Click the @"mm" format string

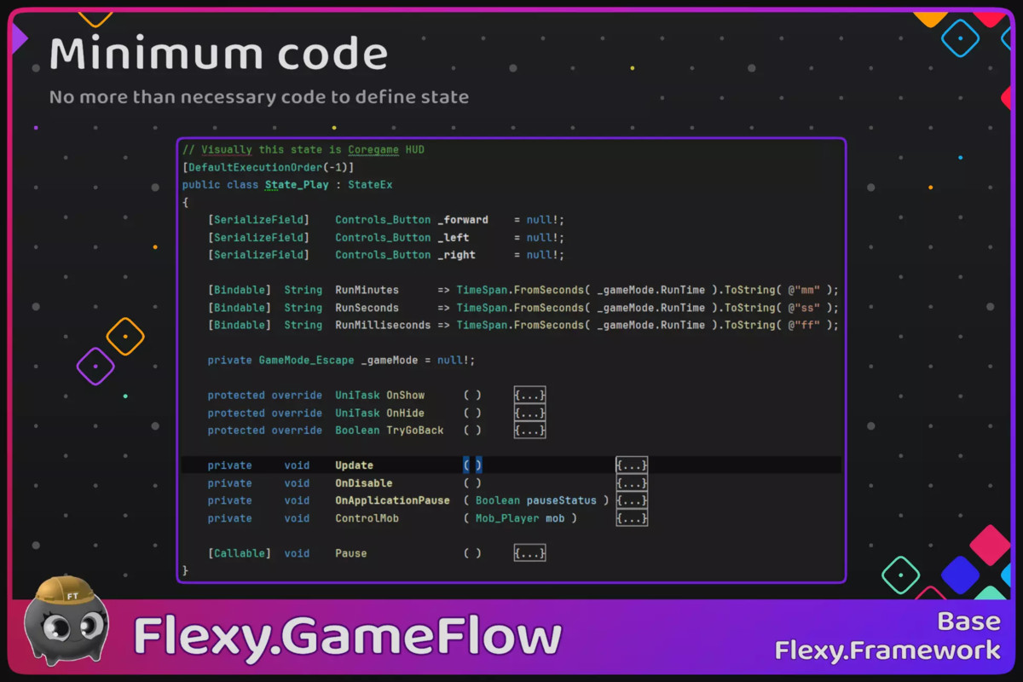pyautogui.click(x=804, y=290)
